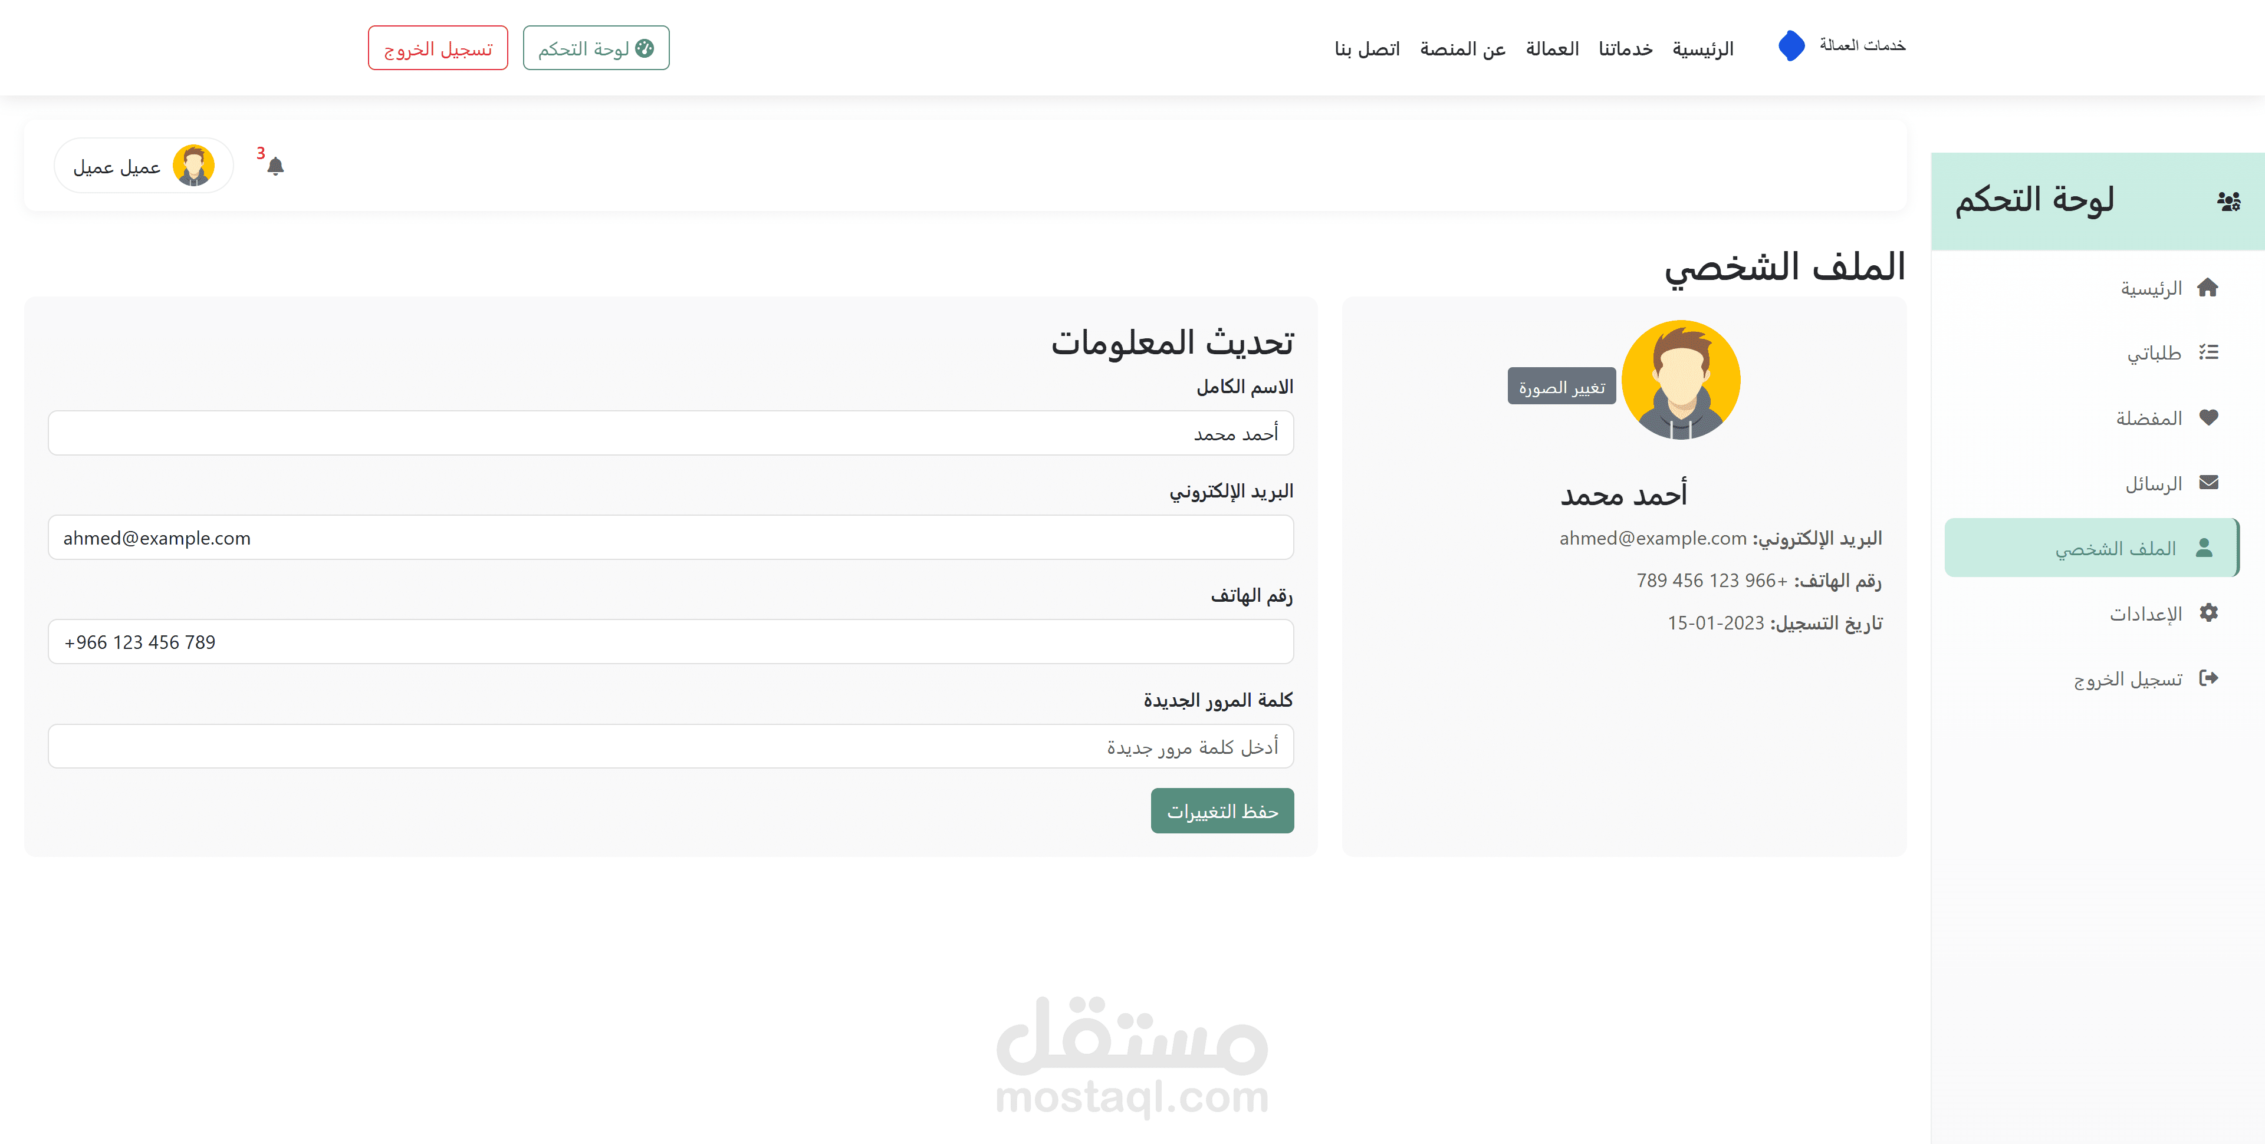This screenshot has height=1144, width=2265.
Task: Click the blue site logo
Action: pyautogui.click(x=1790, y=46)
